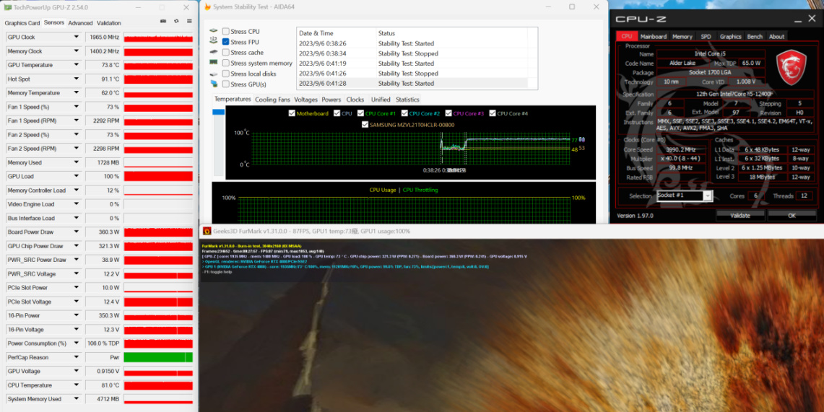The width and height of the screenshot is (824, 412).
Task: Open the AIDA64 Statistics tab
Action: [x=408, y=99]
